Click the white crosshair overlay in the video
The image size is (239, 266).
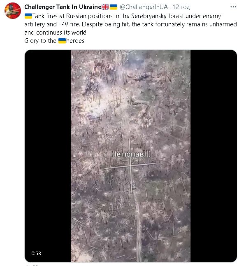tap(130, 166)
